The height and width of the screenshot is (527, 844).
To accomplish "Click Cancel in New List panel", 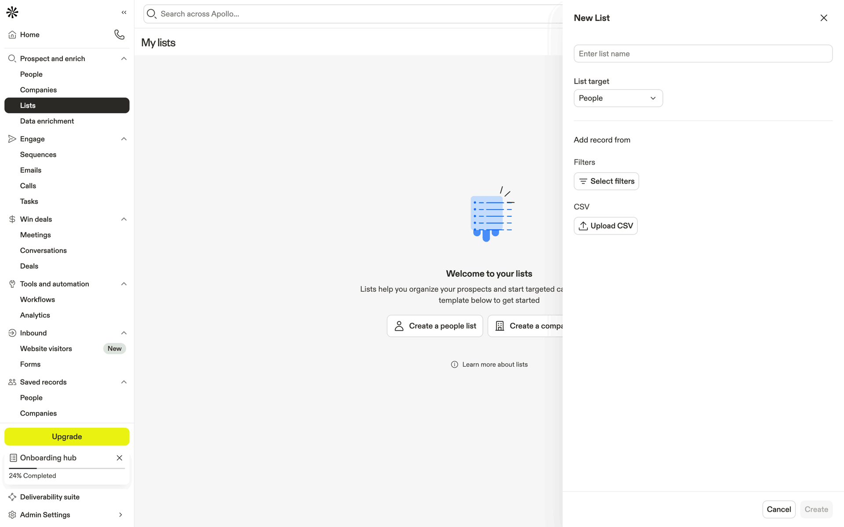I will [779, 509].
